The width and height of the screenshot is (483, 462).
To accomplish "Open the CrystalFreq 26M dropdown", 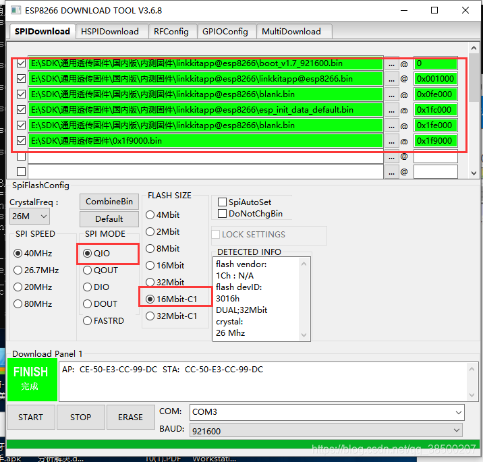I will point(30,216).
